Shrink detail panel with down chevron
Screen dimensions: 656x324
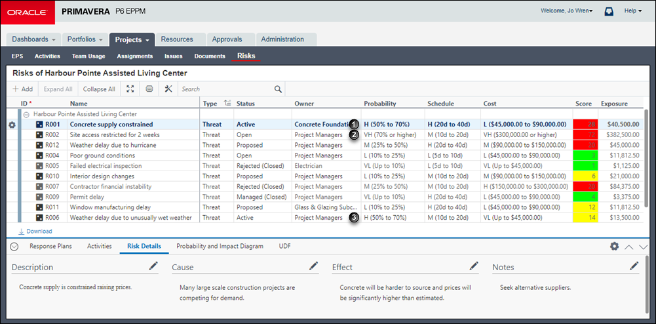coord(644,247)
